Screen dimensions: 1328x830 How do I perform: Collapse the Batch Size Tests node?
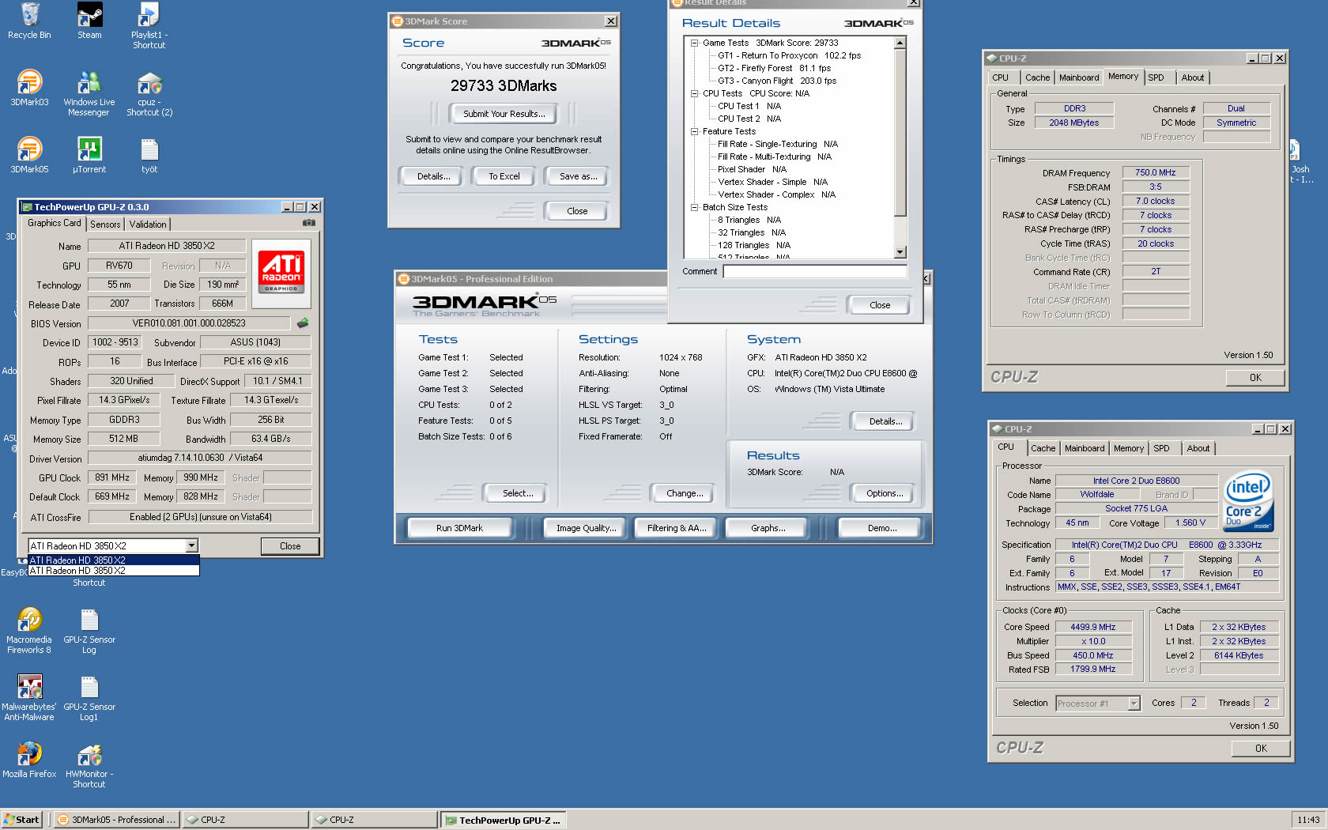[694, 207]
